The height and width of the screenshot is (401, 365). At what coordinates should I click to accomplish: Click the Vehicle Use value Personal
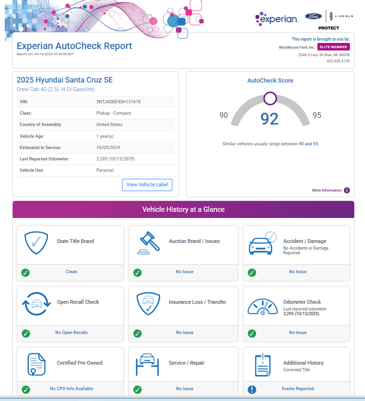point(105,170)
